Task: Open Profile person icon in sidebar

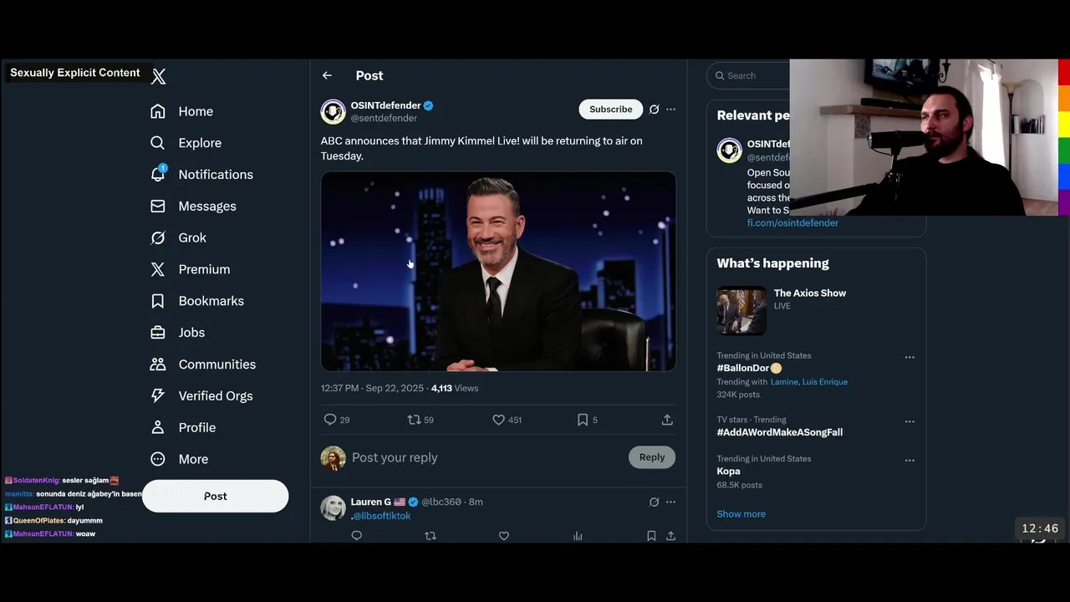Action: [x=157, y=427]
